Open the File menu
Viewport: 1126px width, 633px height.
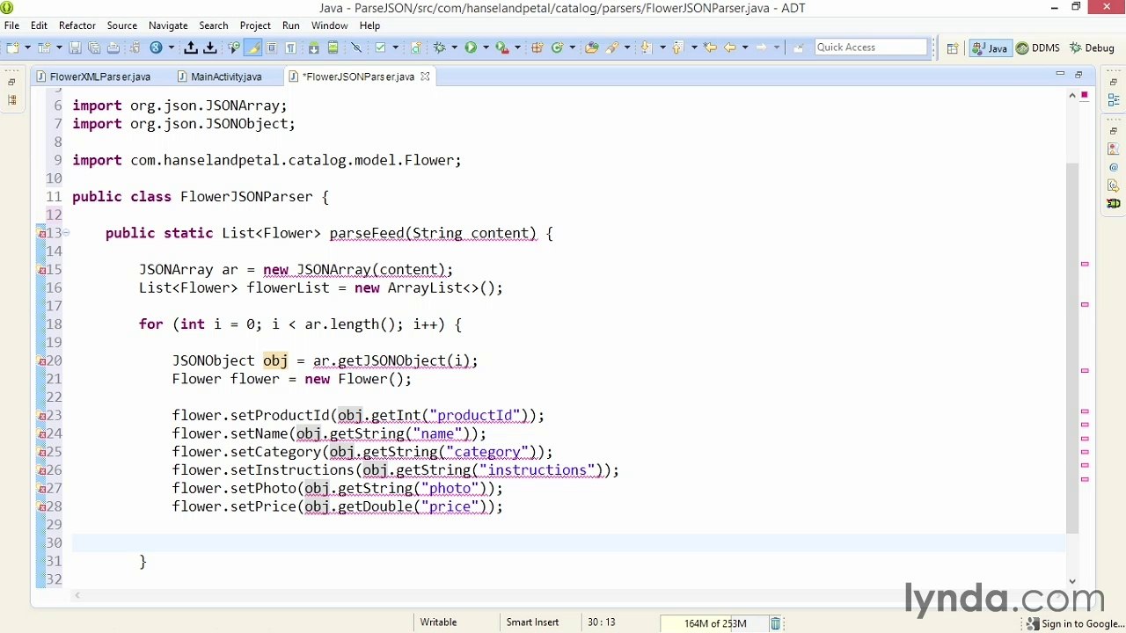click(11, 25)
